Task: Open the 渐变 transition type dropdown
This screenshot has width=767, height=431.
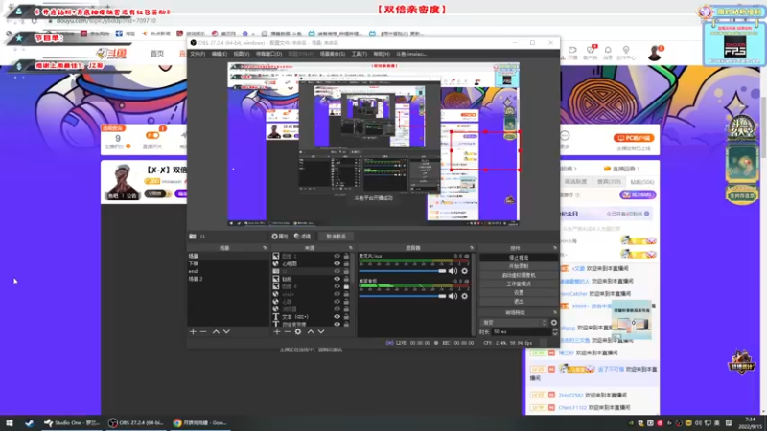Action: pyautogui.click(x=514, y=323)
